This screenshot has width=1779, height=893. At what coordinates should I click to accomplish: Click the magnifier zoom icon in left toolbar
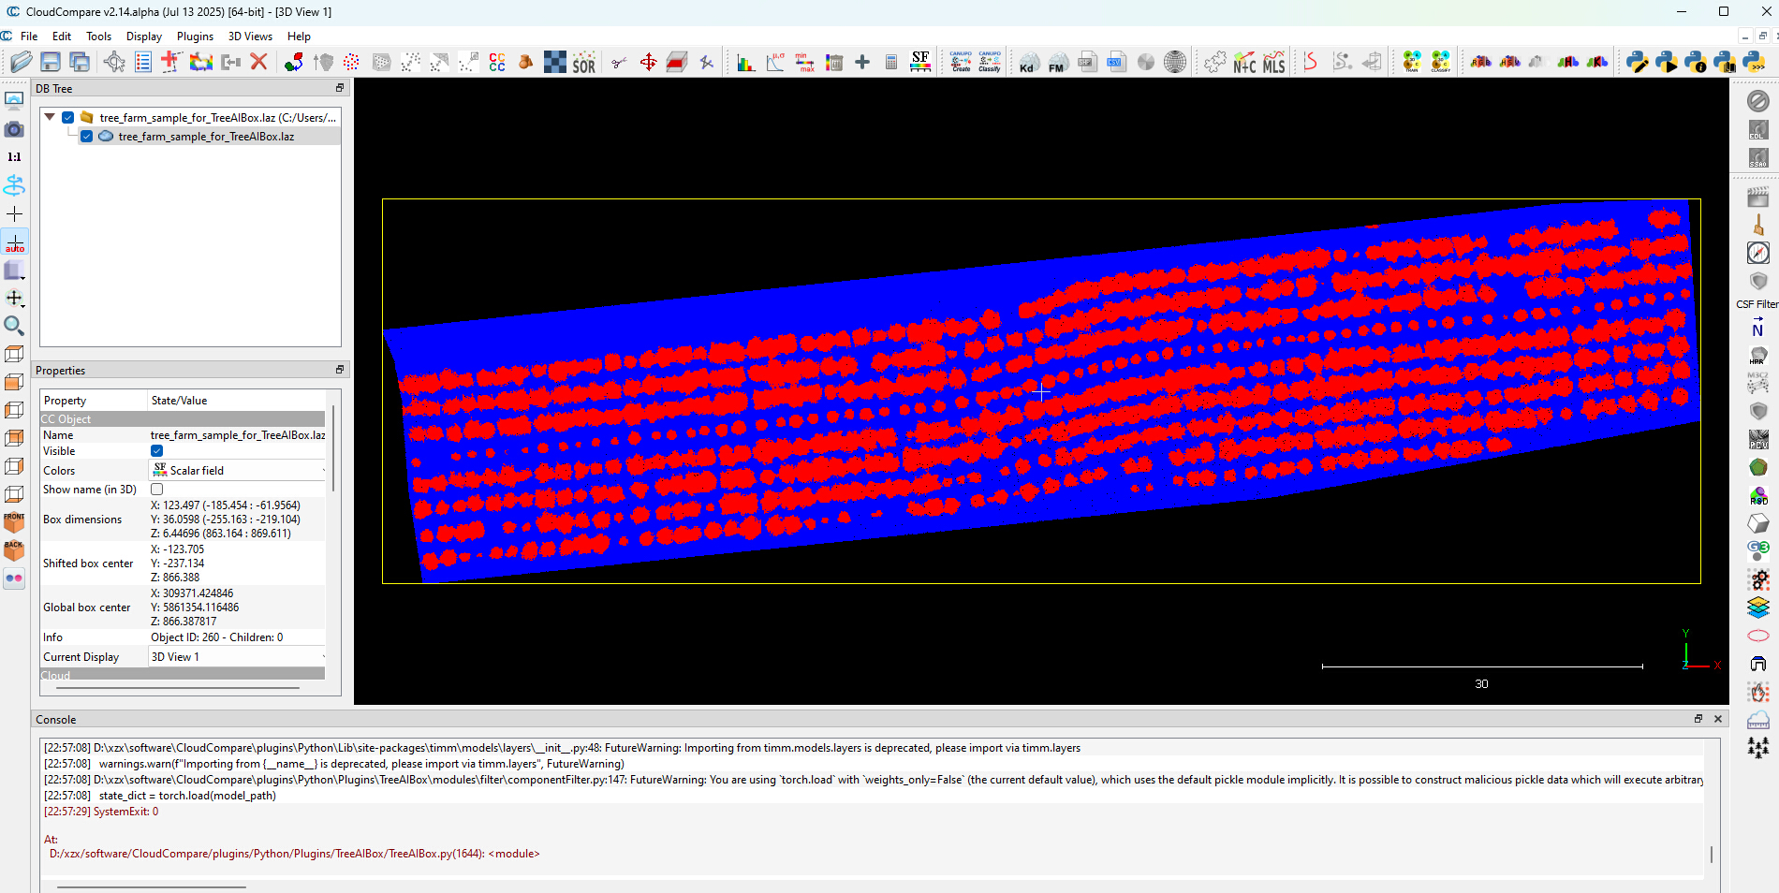pyautogui.click(x=14, y=326)
